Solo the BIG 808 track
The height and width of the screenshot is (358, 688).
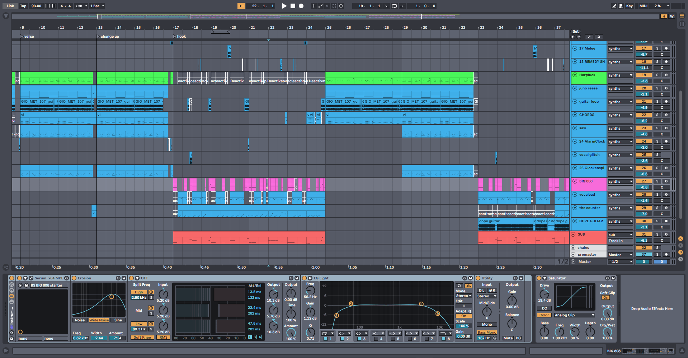pyautogui.click(x=657, y=181)
